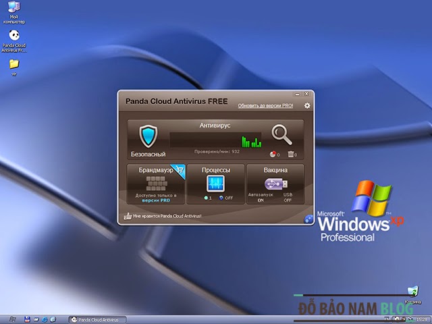This screenshot has width=432, height=324.
Task: Toggle USB OFF vaccine setting
Action: point(288,197)
